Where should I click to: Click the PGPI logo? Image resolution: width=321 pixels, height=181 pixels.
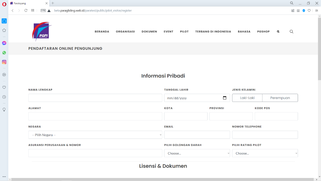[x=42, y=31]
